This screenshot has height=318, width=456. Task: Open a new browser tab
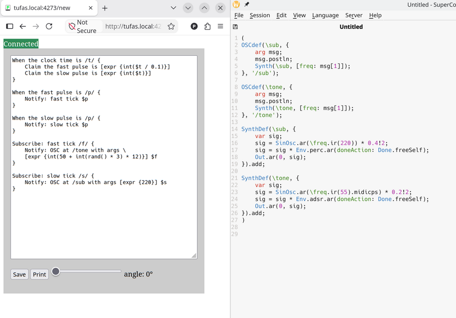105,8
